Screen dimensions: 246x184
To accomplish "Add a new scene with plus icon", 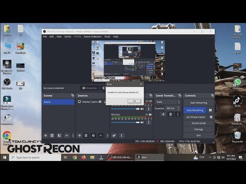I will (46, 135).
